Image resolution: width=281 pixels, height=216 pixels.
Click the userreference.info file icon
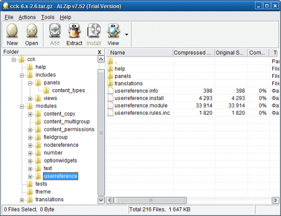click(110, 91)
